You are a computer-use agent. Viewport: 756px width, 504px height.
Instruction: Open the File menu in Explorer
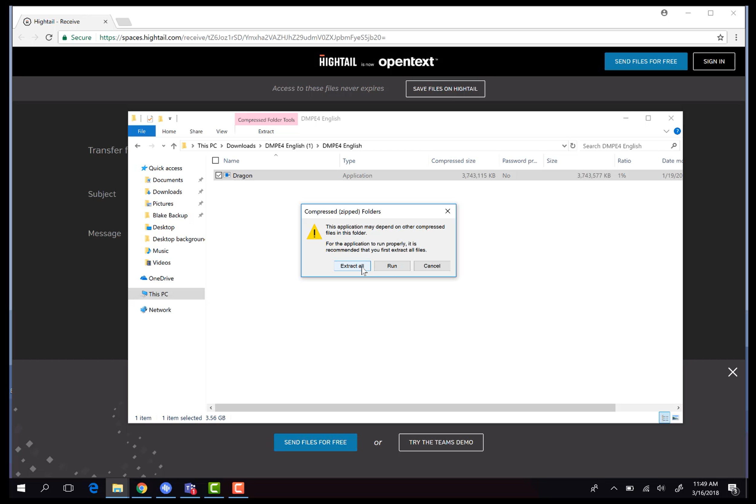click(142, 131)
